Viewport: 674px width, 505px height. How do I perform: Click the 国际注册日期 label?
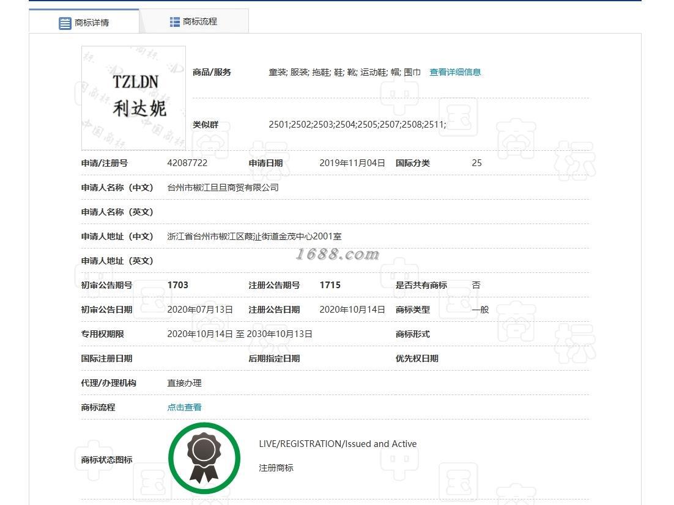tap(106, 358)
